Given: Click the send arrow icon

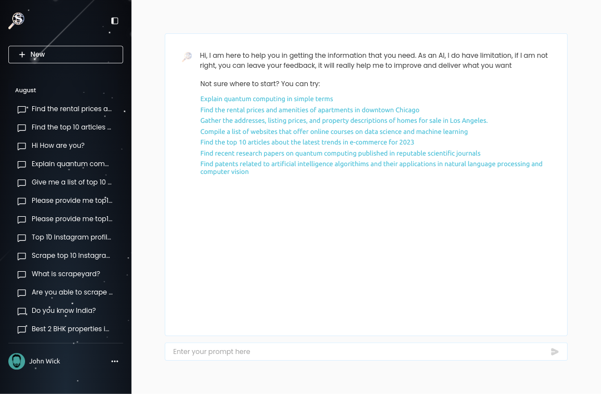Looking at the screenshot, I should tap(554, 352).
